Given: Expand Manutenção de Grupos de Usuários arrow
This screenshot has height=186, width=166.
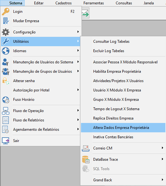Looking at the screenshot, I should click(x=78, y=71).
